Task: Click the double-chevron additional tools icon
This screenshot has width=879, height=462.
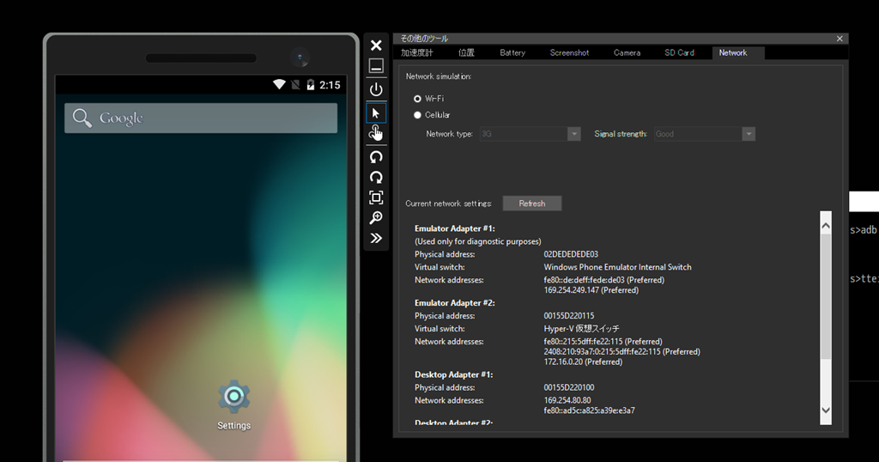Action: (x=376, y=238)
